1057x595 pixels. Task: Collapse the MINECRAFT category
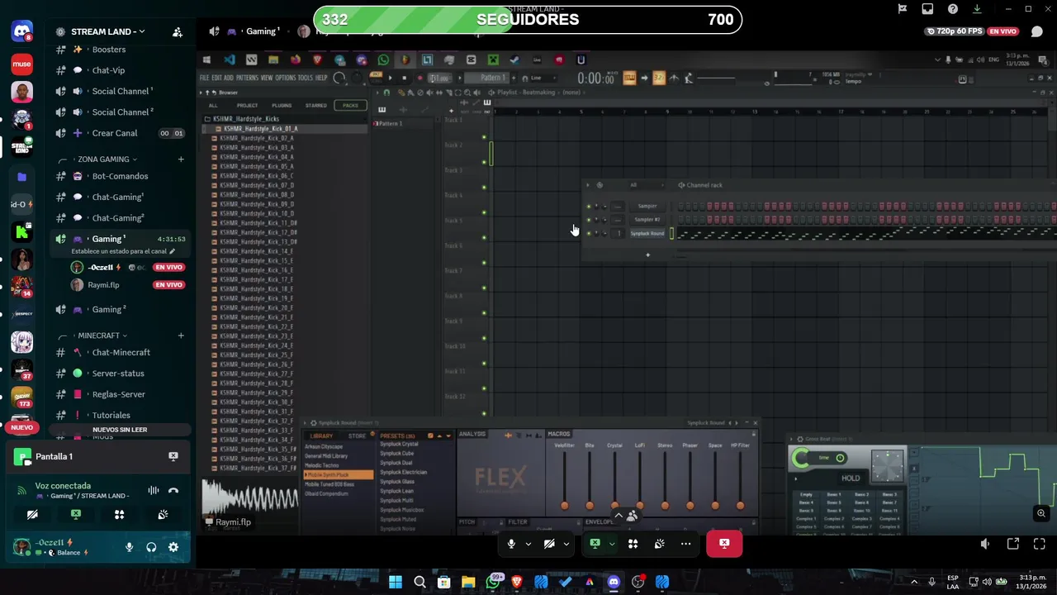click(x=102, y=336)
